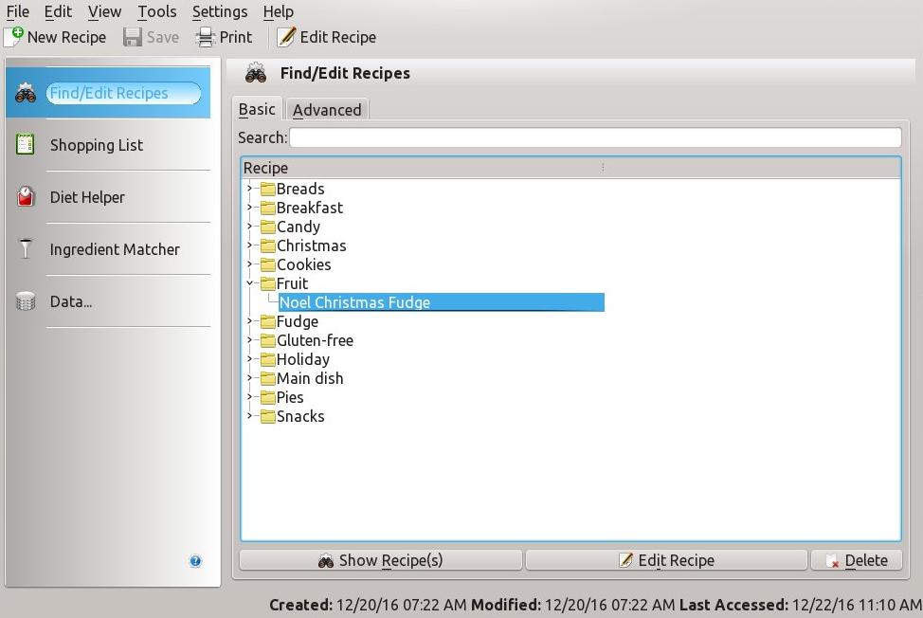This screenshot has height=618, width=923.
Task: Open the Settings menu
Action: [x=220, y=11]
